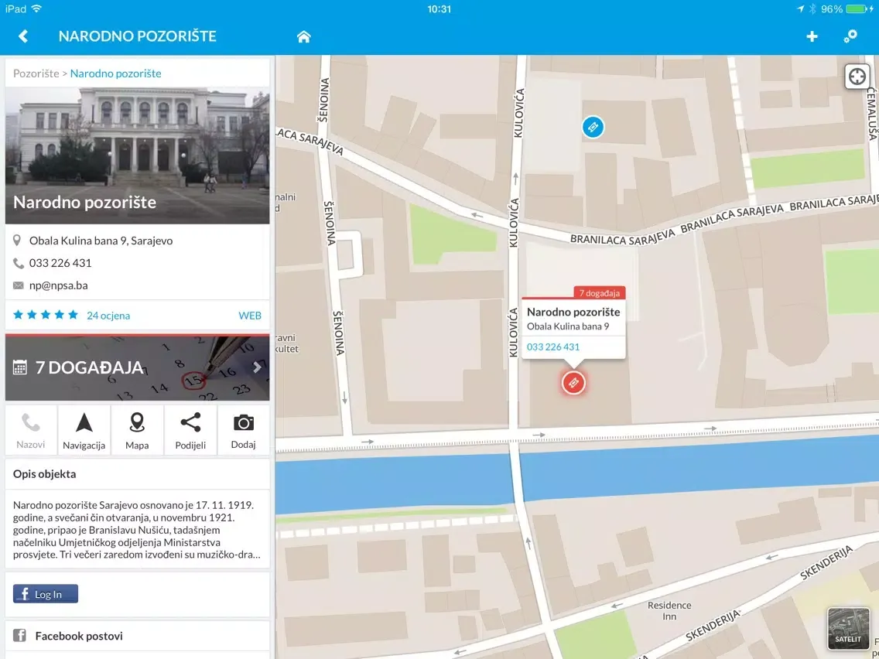Viewport: 879px width, 659px height.
Task: Tap the Facebook icon beside Facebook postovi
Action: [x=19, y=636]
